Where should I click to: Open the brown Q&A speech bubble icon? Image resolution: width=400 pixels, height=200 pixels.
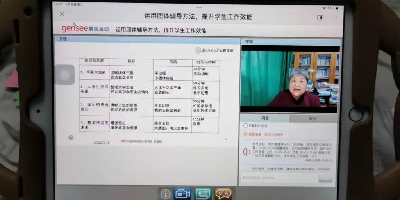[x=223, y=194]
